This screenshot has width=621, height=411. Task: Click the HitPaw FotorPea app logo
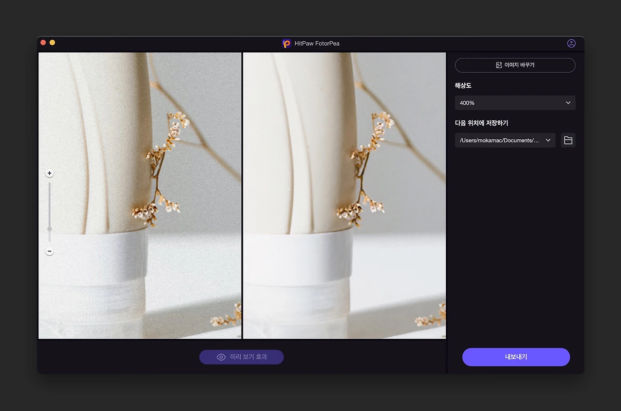[x=286, y=43]
